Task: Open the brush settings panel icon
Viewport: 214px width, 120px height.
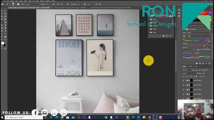Action: pyautogui.click(x=18, y=4)
